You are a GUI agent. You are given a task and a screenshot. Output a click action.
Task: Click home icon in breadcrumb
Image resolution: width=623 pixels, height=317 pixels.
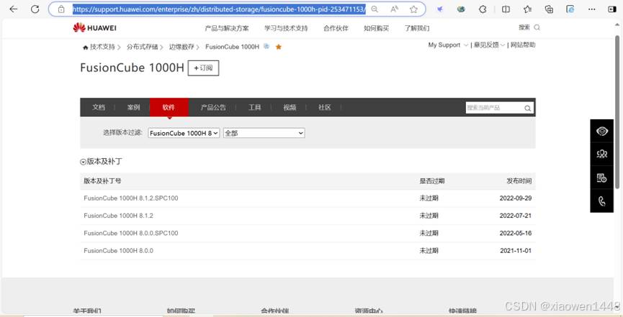point(85,47)
